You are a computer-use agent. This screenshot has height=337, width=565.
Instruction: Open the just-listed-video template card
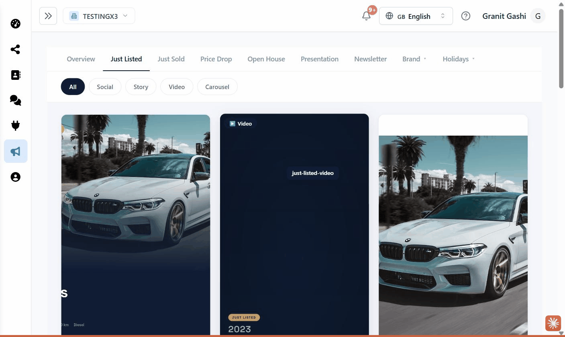click(294, 225)
